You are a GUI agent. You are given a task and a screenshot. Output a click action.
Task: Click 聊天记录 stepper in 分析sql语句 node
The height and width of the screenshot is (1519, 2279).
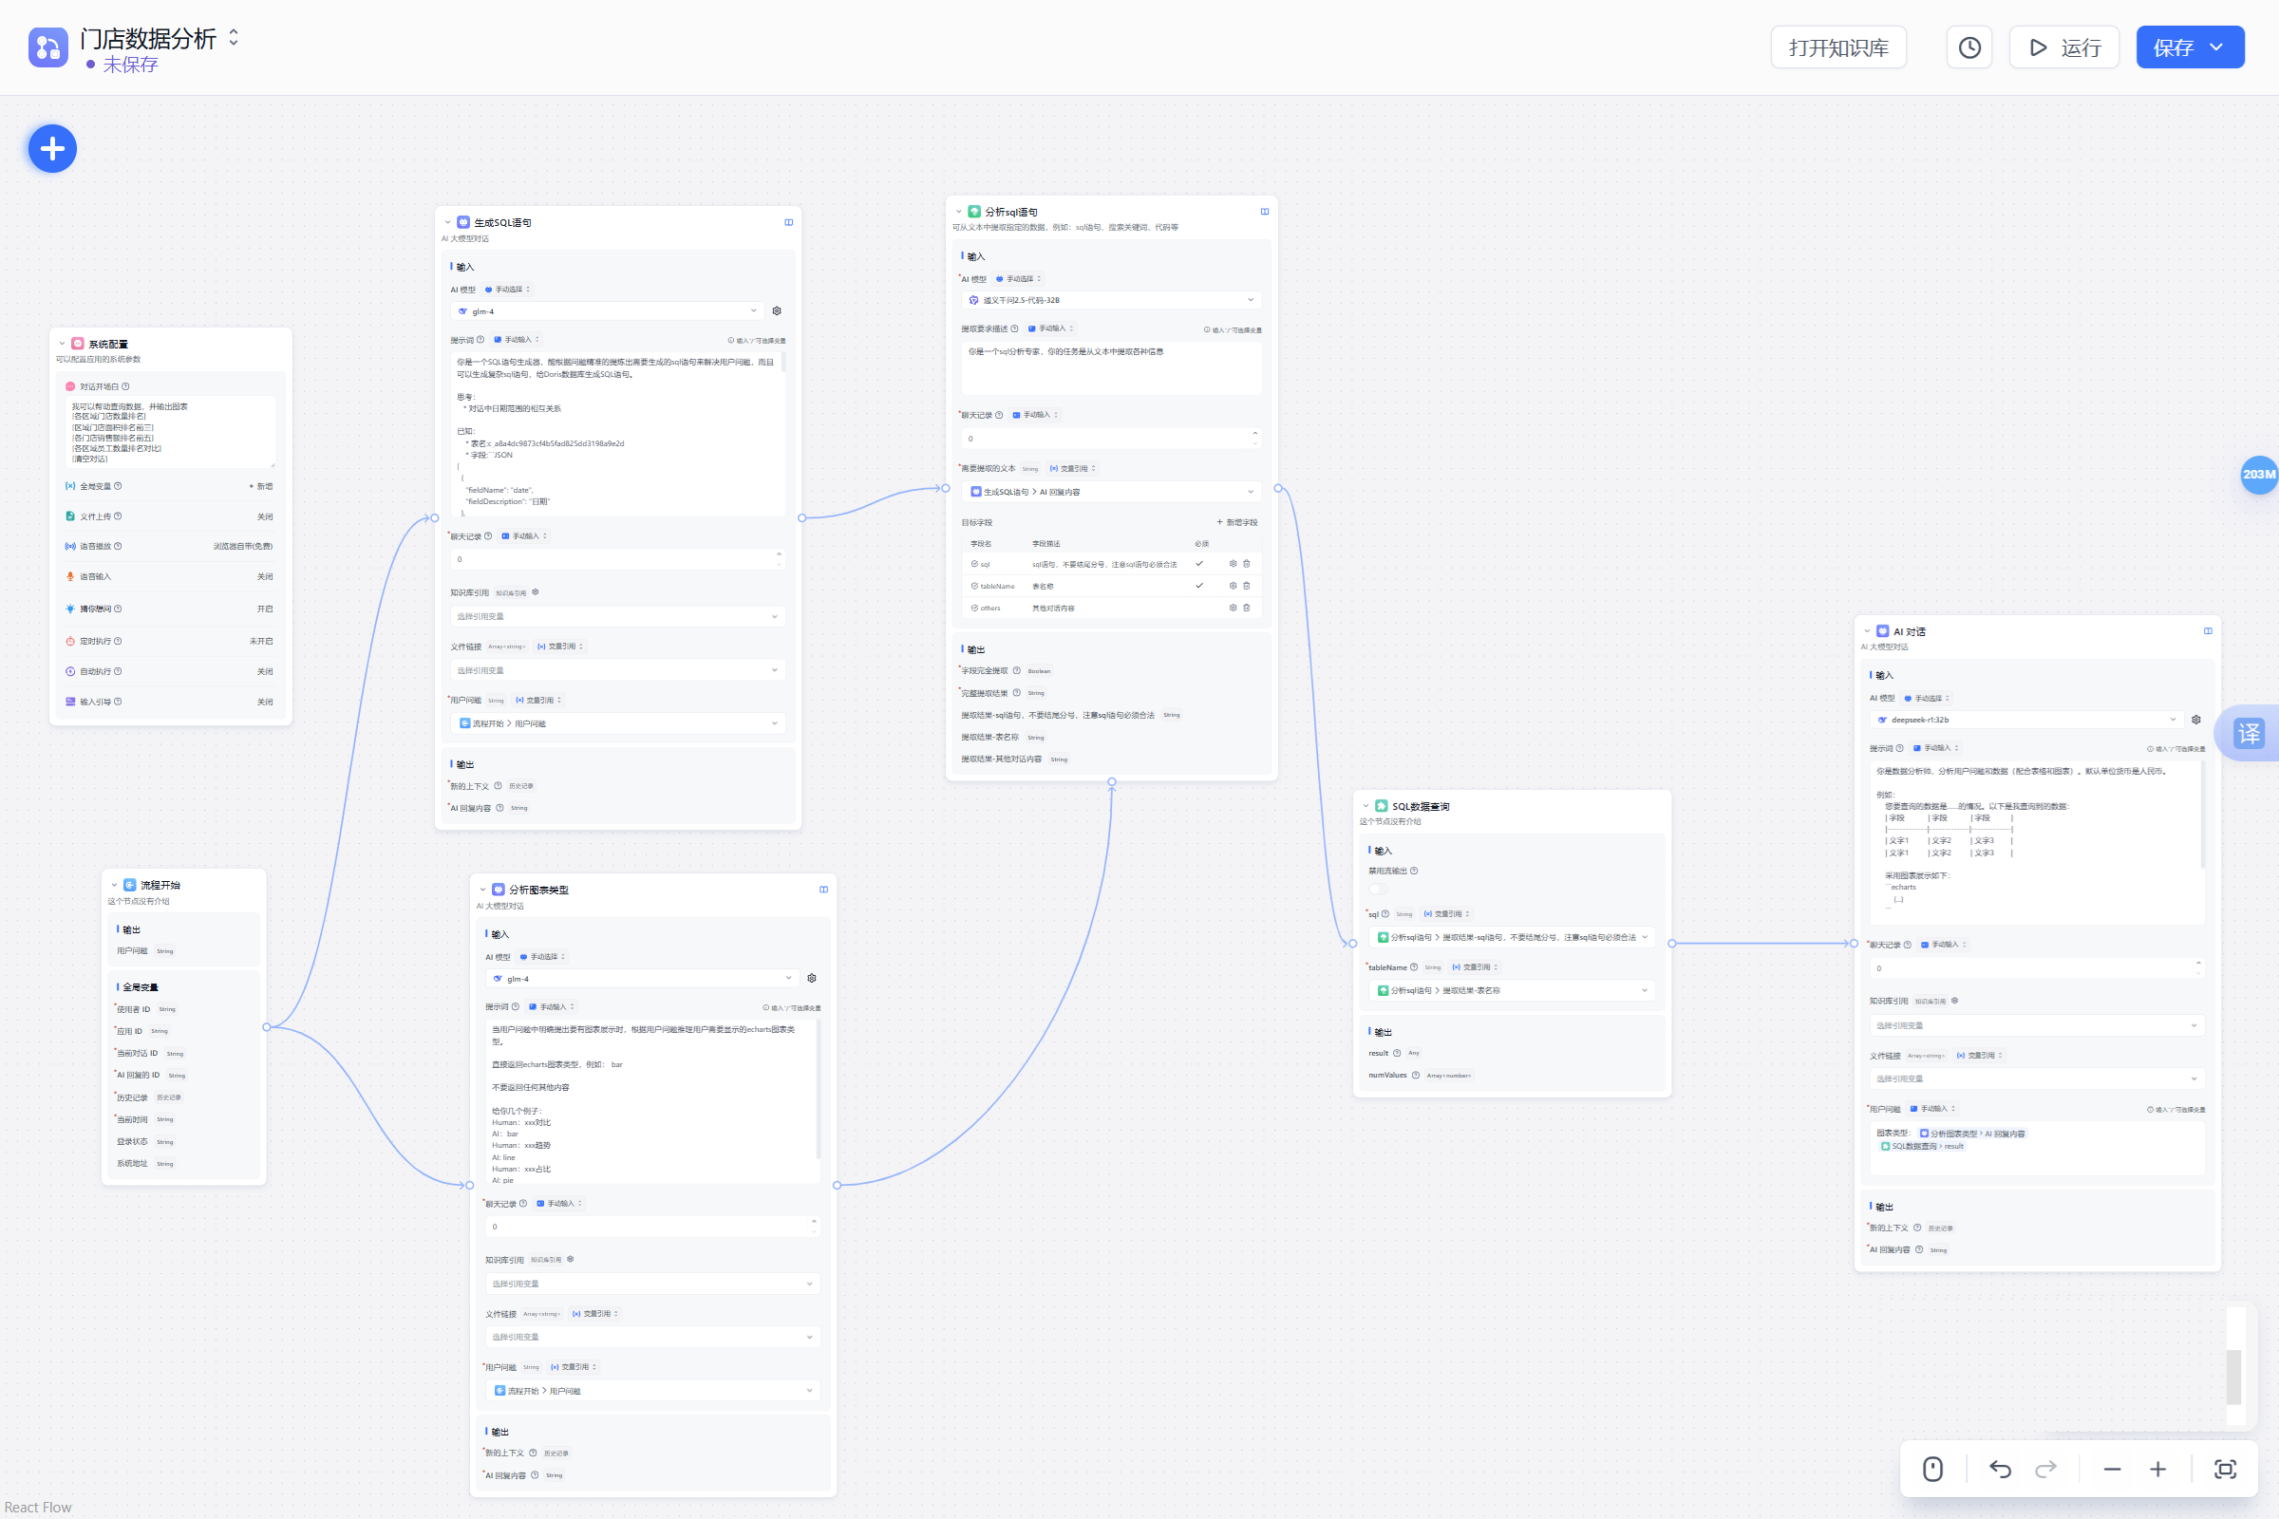pyautogui.click(x=1255, y=438)
